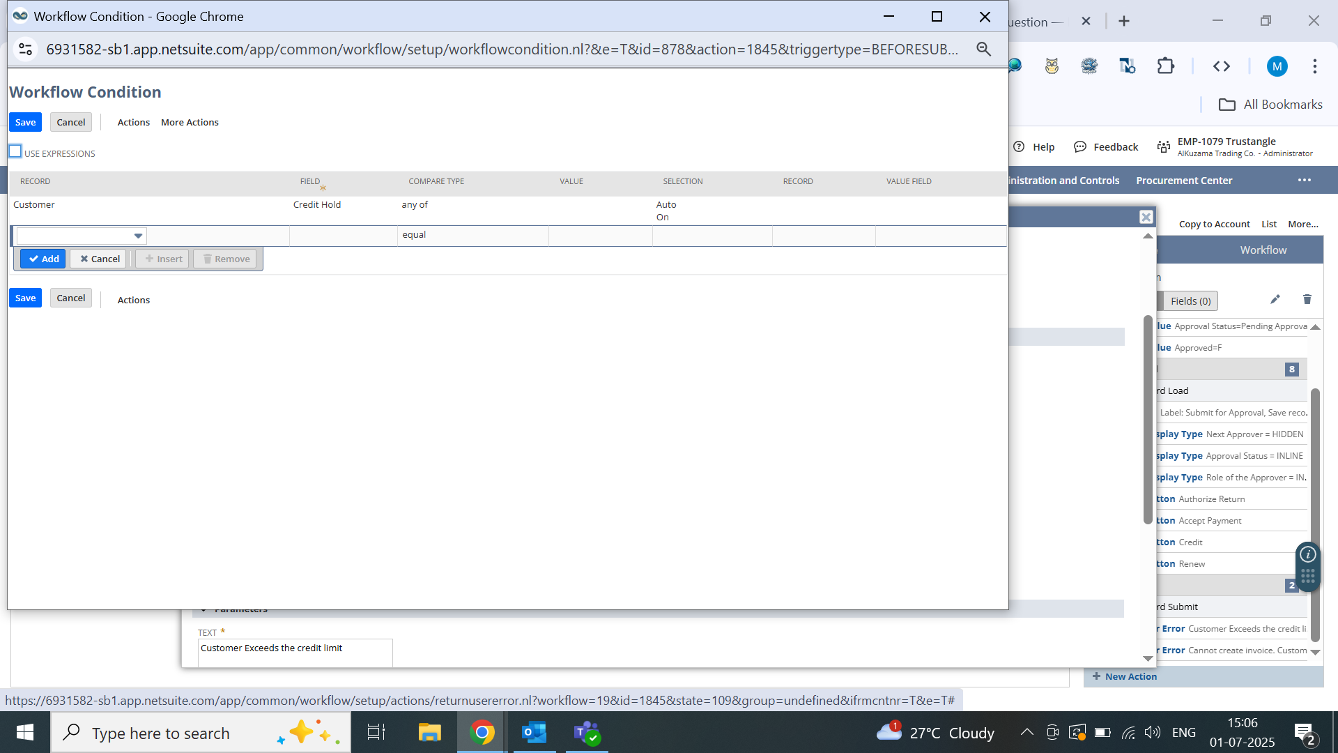Open the pencil Edit icon in Workflow panel

pyautogui.click(x=1275, y=299)
